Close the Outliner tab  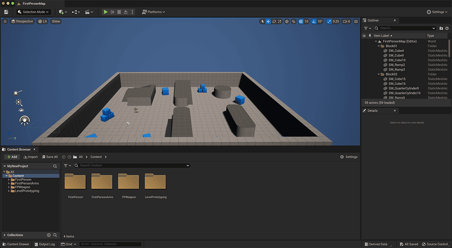tap(395, 20)
